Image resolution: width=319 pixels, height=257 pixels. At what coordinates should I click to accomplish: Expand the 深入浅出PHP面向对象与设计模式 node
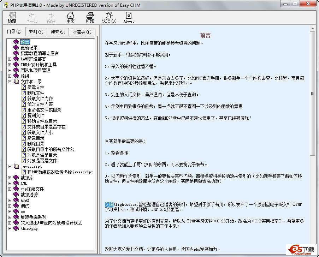10,223
